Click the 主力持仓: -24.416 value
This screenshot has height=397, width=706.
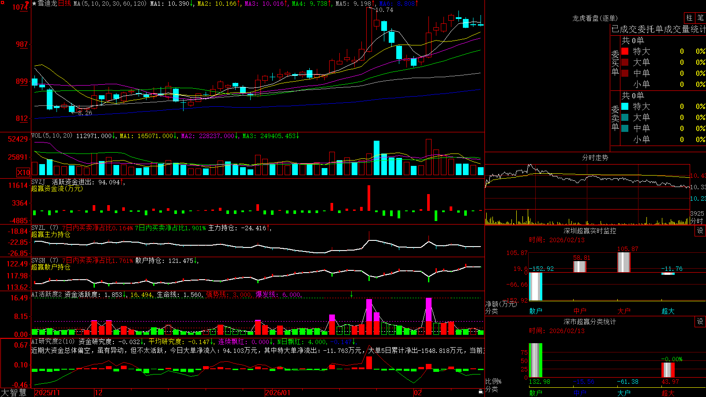(x=238, y=228)
